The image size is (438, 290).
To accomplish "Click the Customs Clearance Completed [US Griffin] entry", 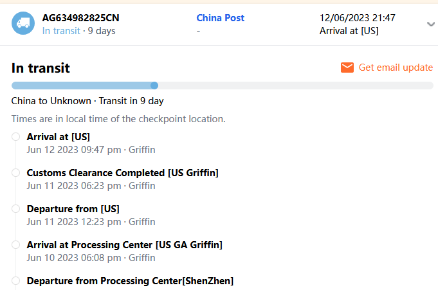I will (x=122, y=172).
